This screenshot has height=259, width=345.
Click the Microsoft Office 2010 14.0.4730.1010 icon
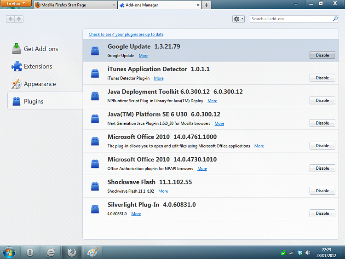(x=95, y=163)
